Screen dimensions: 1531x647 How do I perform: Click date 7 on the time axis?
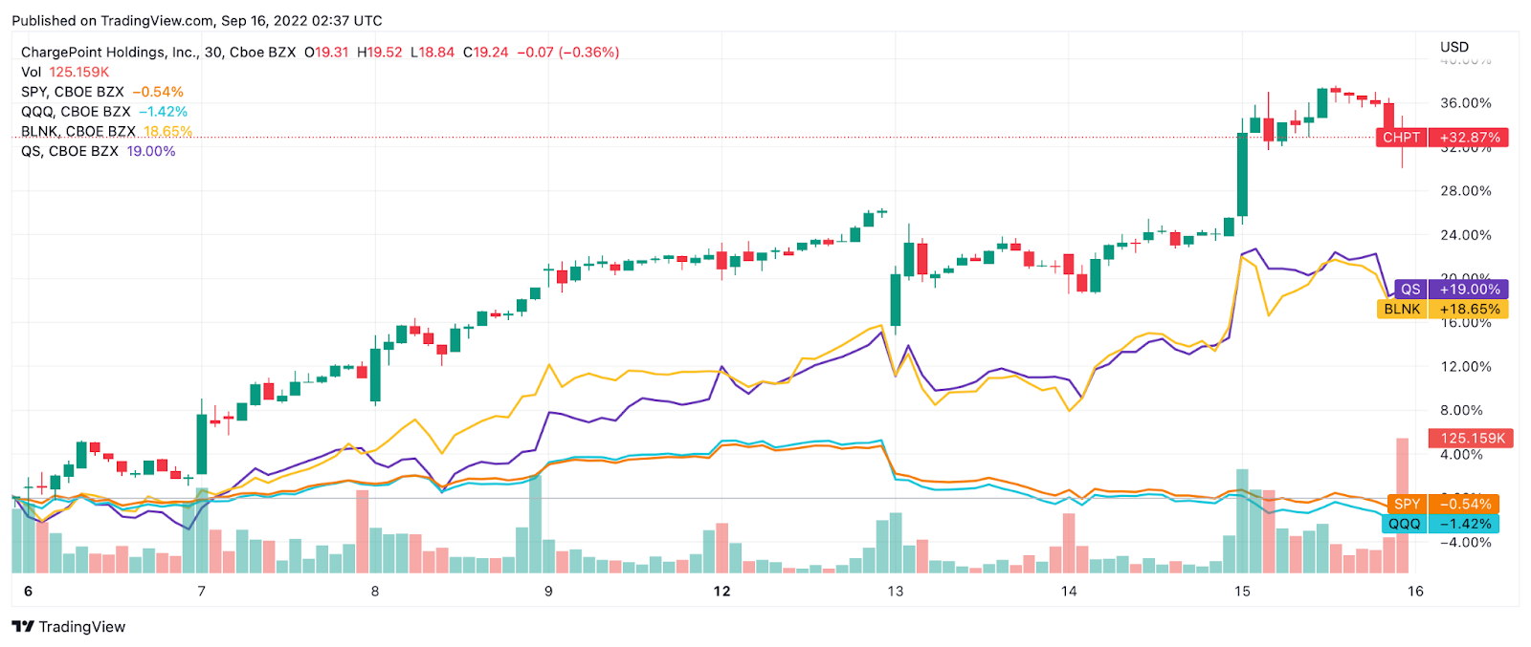click(201, 592)
